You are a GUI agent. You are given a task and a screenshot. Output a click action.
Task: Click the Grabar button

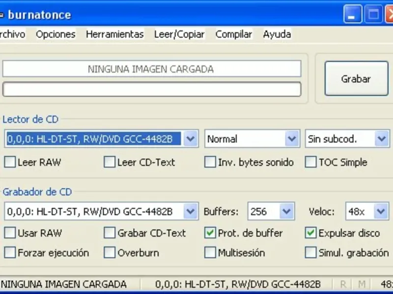point(356,78)
